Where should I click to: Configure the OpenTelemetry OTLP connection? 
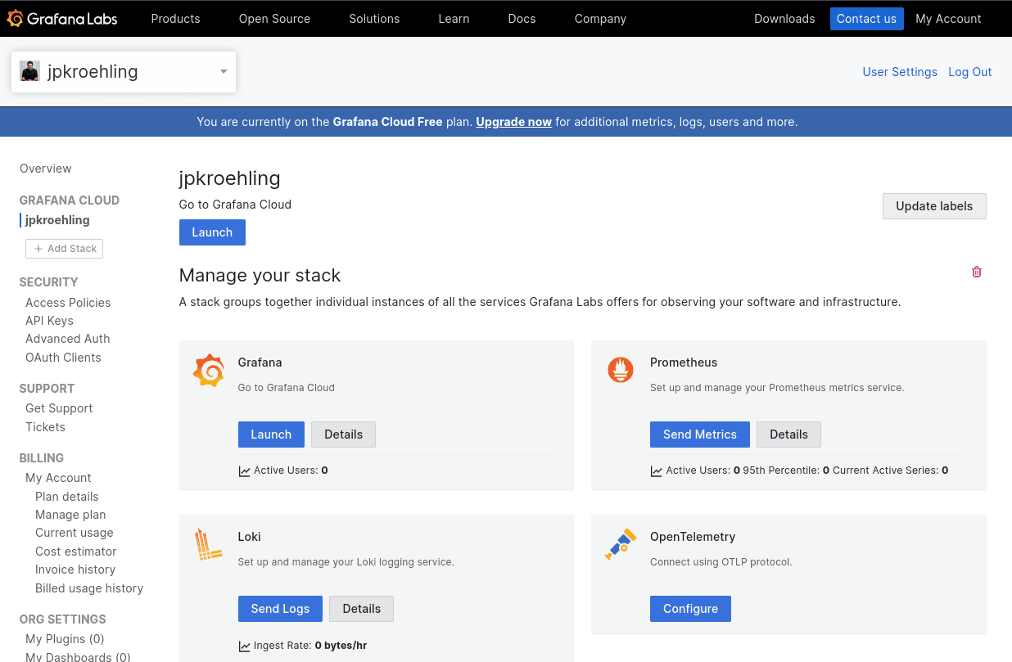pyautogui.click(x=690, y=608)
